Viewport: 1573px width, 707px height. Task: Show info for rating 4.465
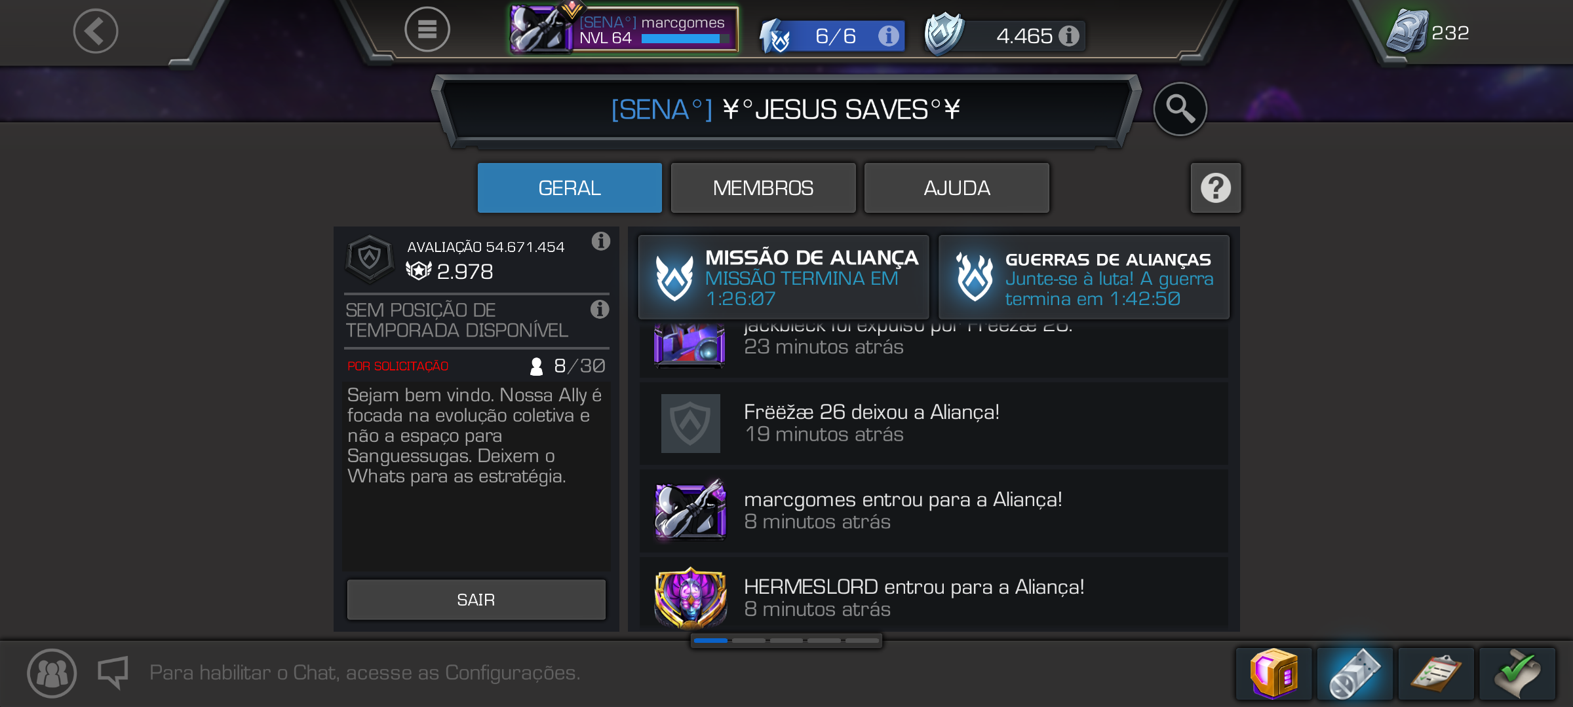pyautogui.click(x=1069, y=35)
